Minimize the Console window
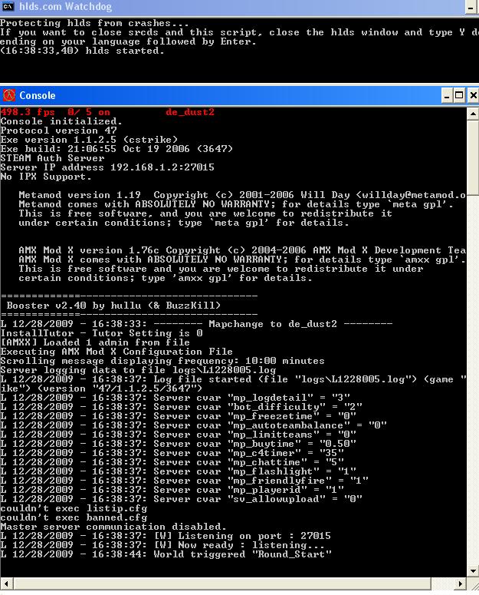This screenshot has height=595, width=479. click(447, 95)
